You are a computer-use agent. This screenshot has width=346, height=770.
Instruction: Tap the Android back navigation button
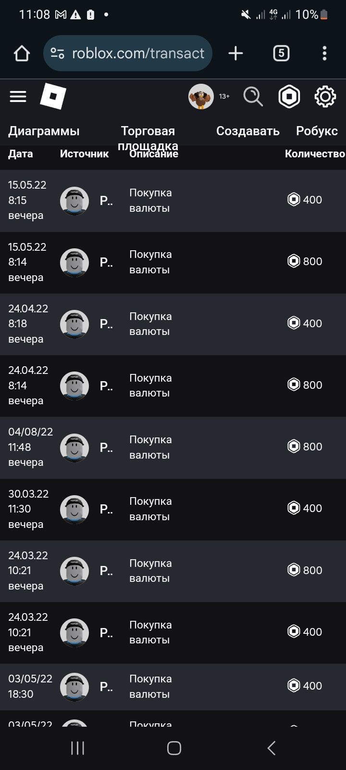pos(271,748)
